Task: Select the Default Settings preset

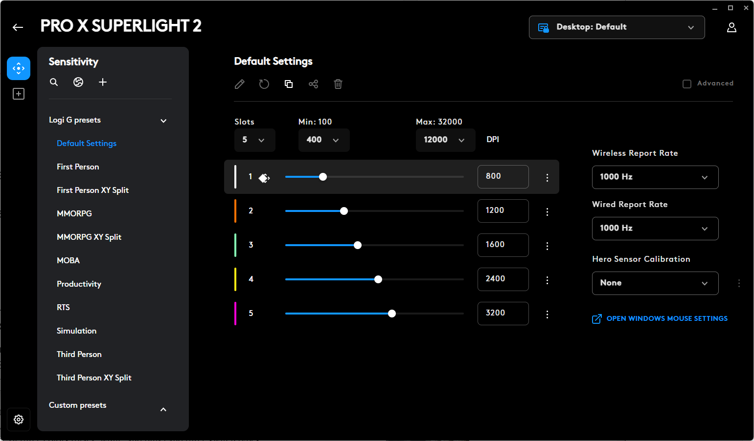Action: 87,143
